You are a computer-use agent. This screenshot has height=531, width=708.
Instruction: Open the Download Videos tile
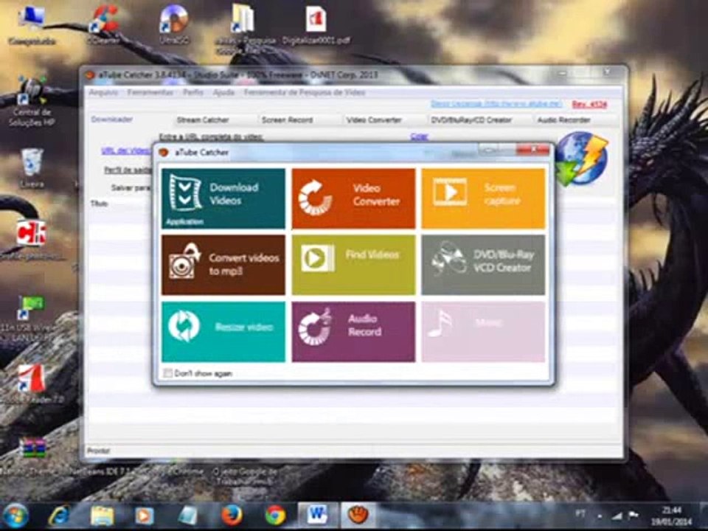[223, 198]
